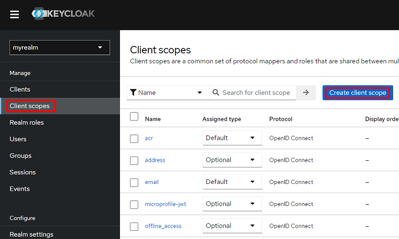
Task: Click OpenID Connect in the offline_access row
Action: click(x=291, y=226)
